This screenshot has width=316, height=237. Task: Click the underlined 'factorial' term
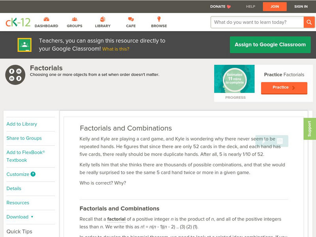(116, 219)
